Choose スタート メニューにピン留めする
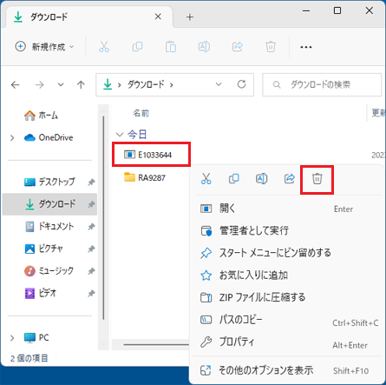Screen dimensions: 386x385 click(x=287, y=253)
